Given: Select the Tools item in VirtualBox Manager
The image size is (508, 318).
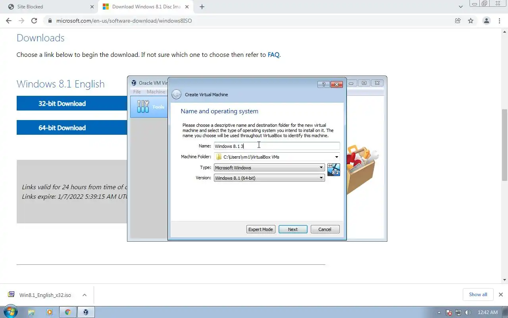Looking at the screenshot, I should [149, 107].
